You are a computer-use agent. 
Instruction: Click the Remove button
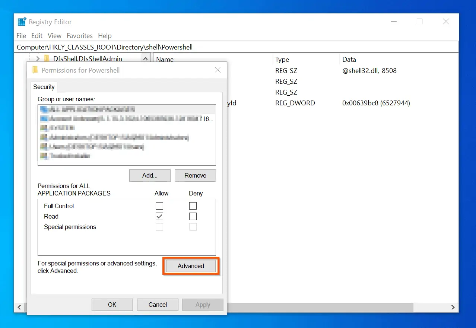tap(195, 175)
